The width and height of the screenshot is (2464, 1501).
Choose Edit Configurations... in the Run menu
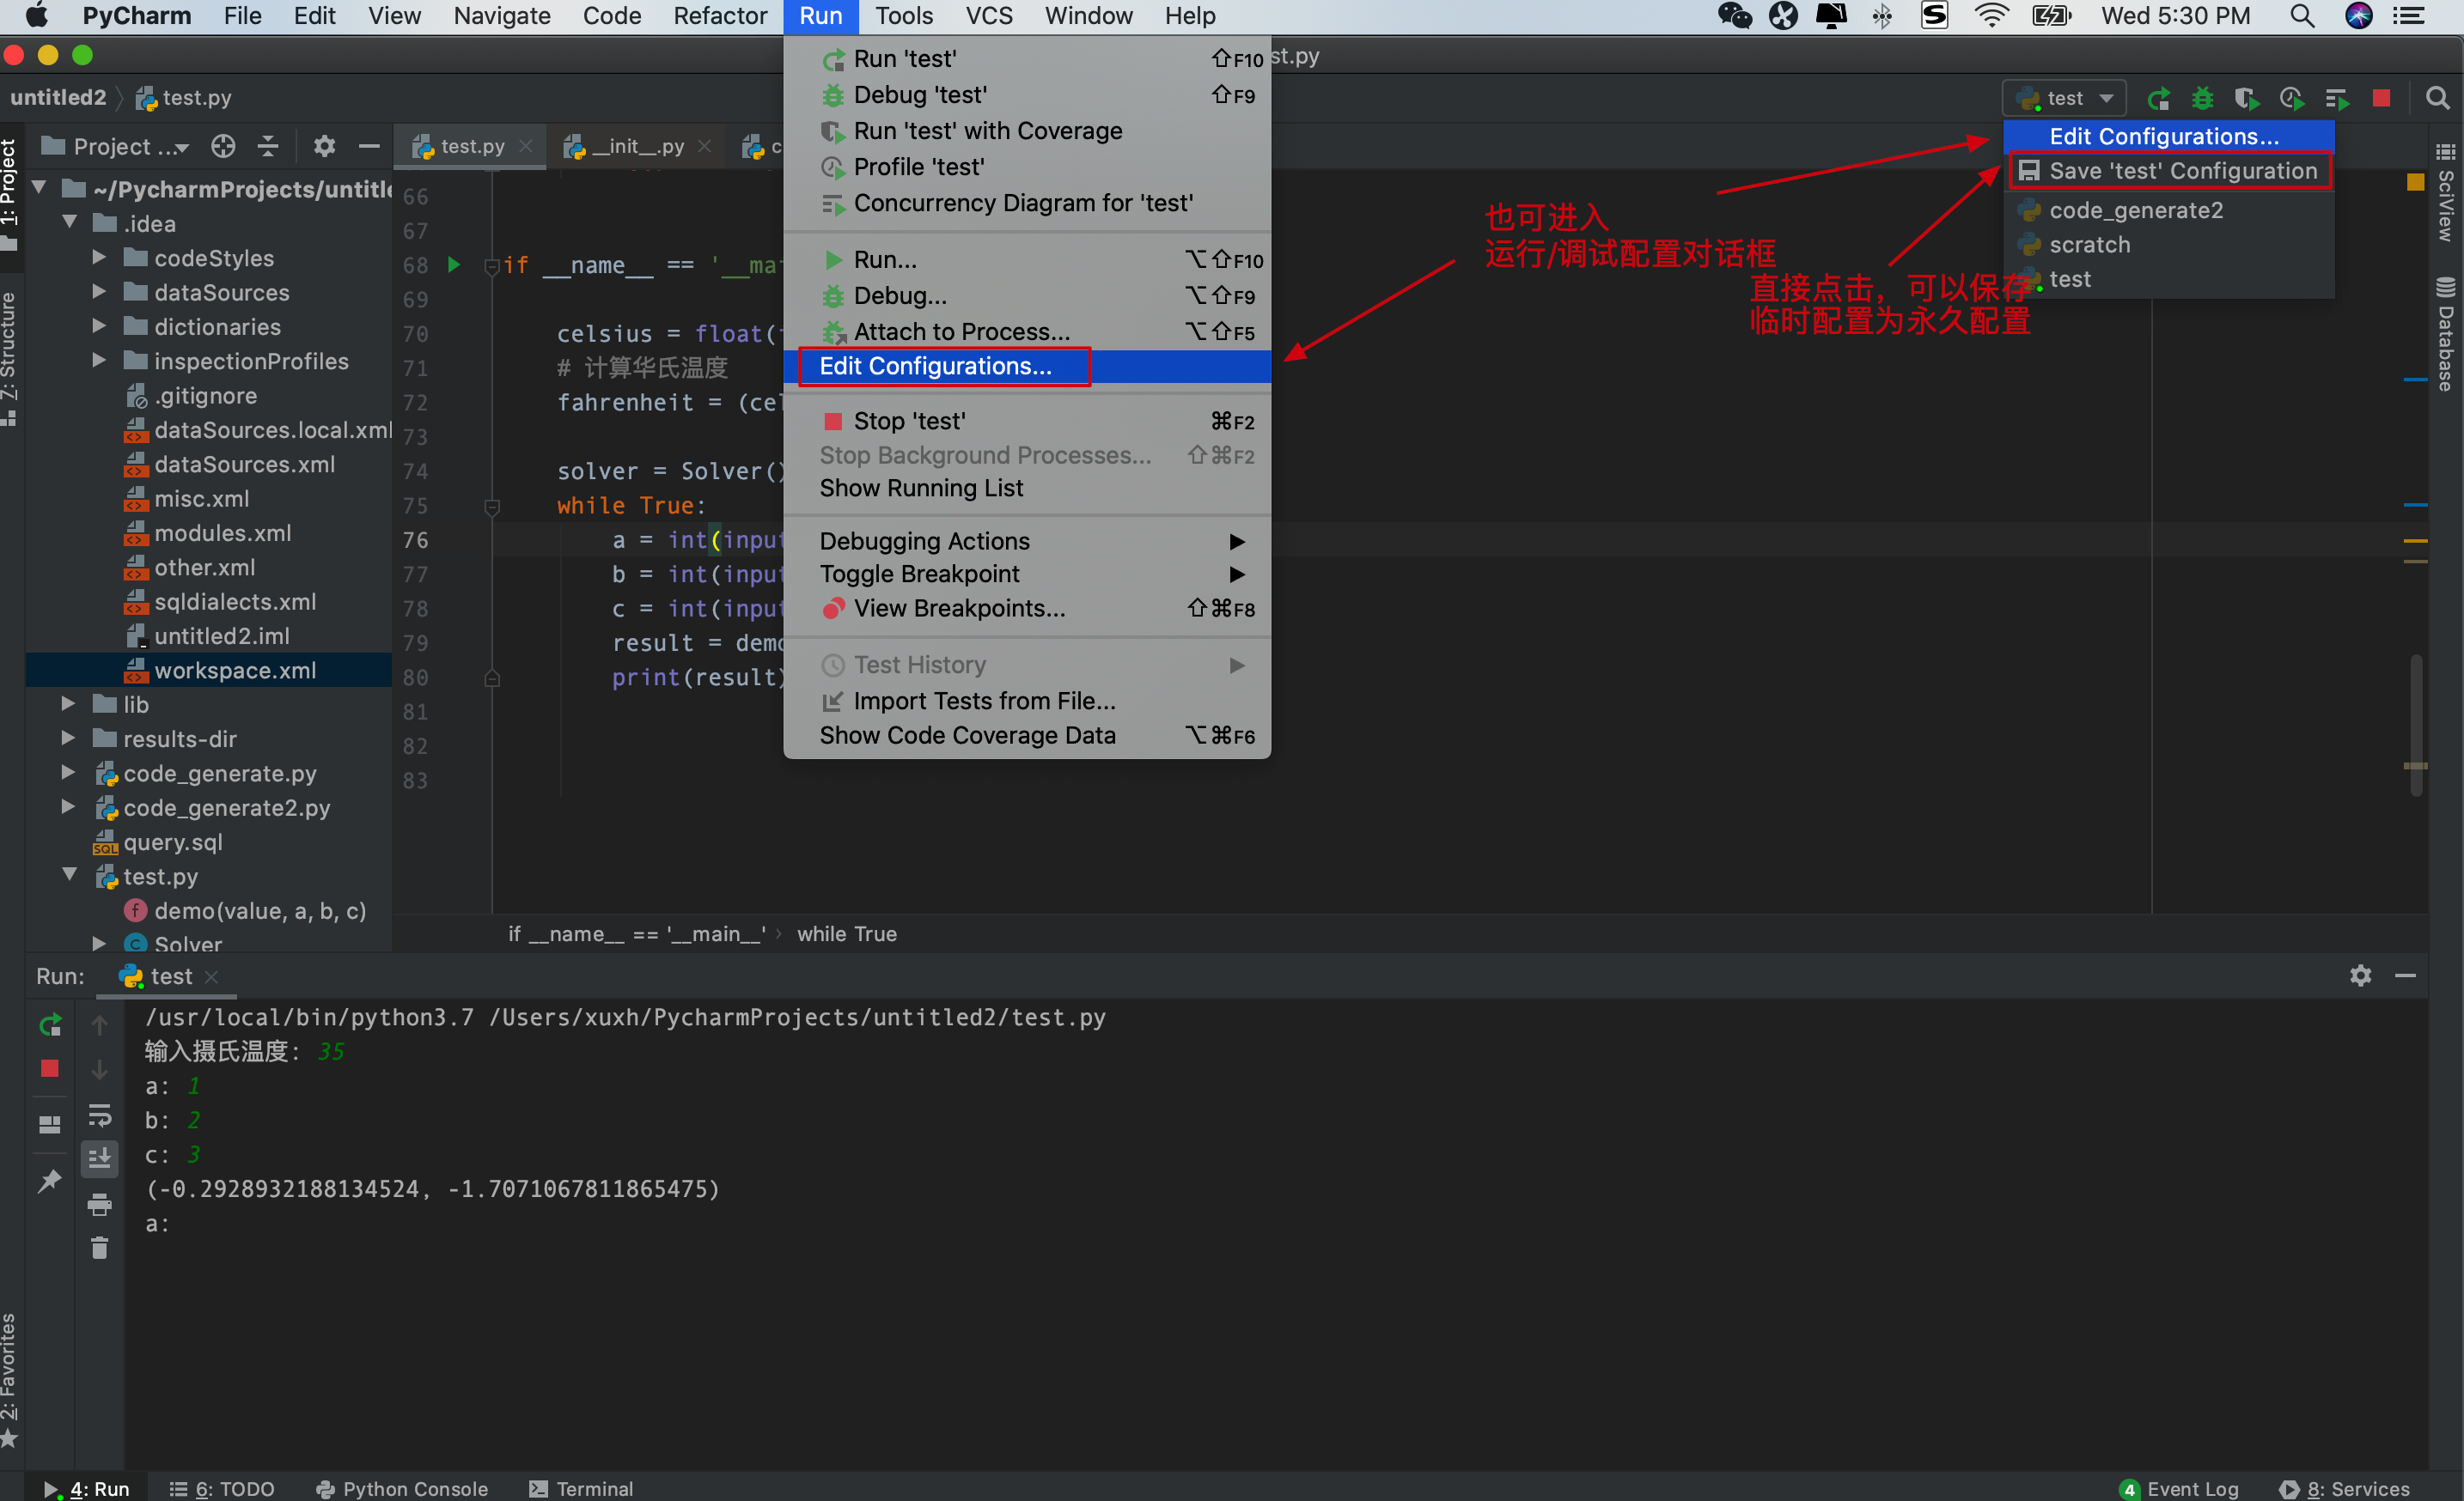click(x=1027, y=366)
